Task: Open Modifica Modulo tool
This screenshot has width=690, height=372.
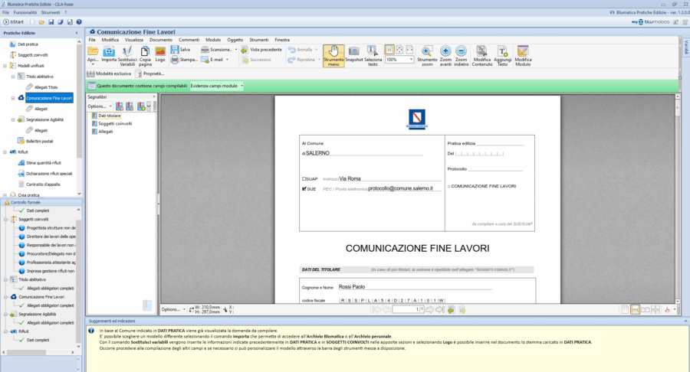Action: [x=523, y=55]
